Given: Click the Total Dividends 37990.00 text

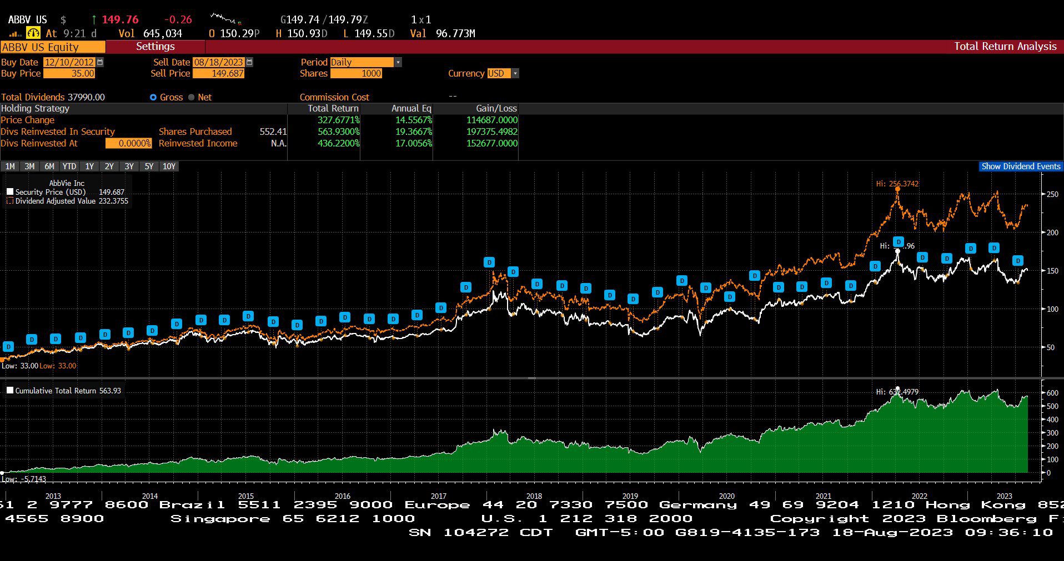Looking at the screenshot, I should [x=53, y=97].
